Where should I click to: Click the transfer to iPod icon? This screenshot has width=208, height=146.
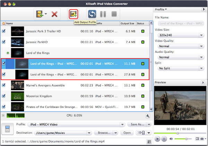coord(141,133)
